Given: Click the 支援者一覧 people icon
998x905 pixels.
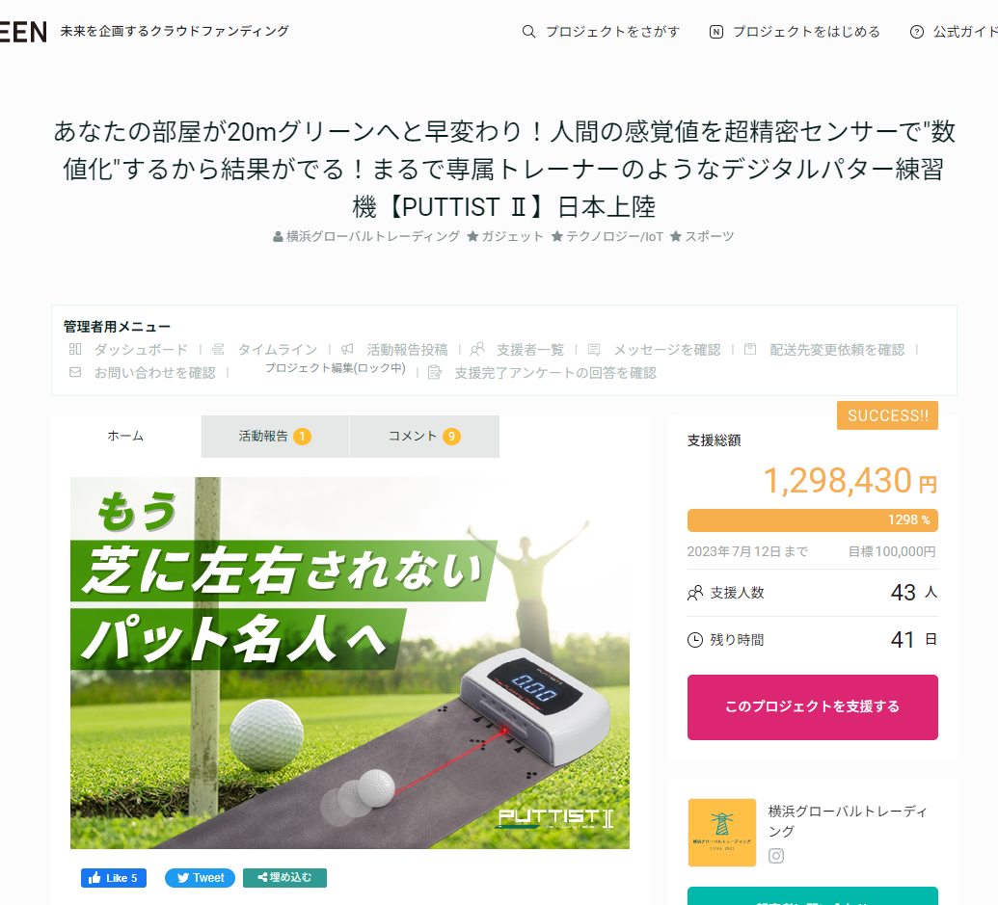Looking at the screenshot, I should click(477, 349).
